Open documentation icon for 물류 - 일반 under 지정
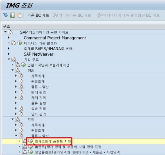 (x=21, y=136)
